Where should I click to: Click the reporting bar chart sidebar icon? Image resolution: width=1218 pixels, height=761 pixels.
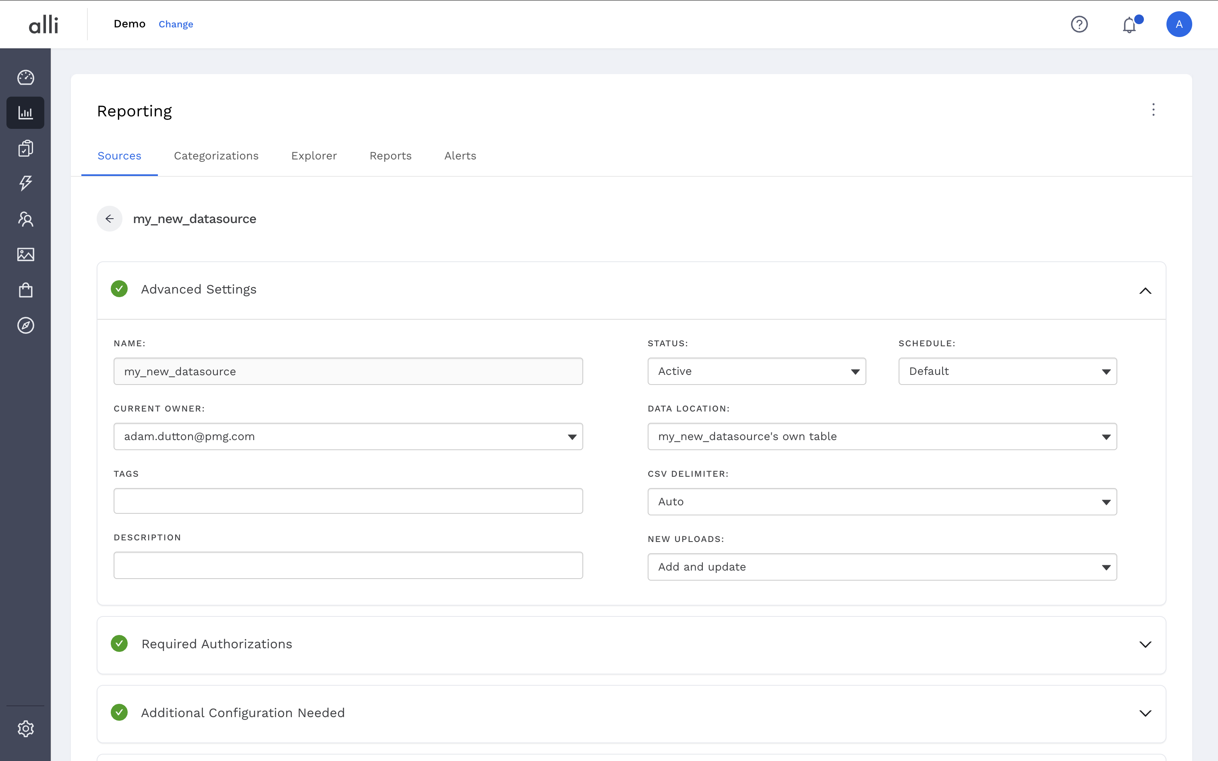[26, 113]
